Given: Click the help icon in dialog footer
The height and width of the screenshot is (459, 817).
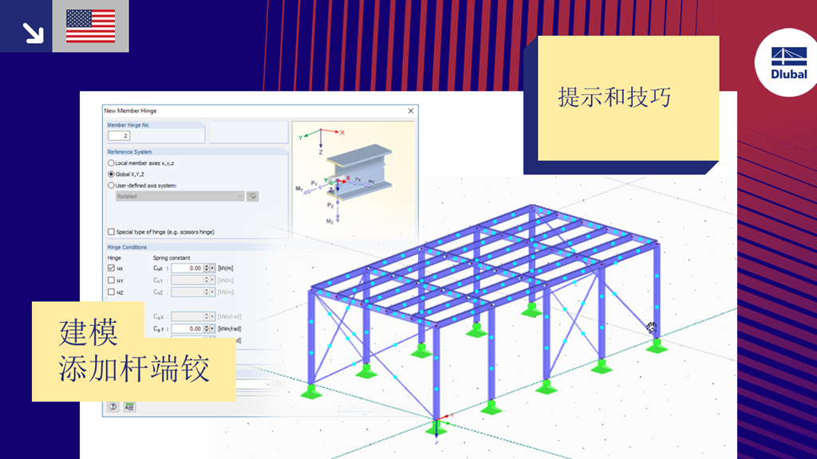Looking at the screenshot, I should tap(113, 407).
